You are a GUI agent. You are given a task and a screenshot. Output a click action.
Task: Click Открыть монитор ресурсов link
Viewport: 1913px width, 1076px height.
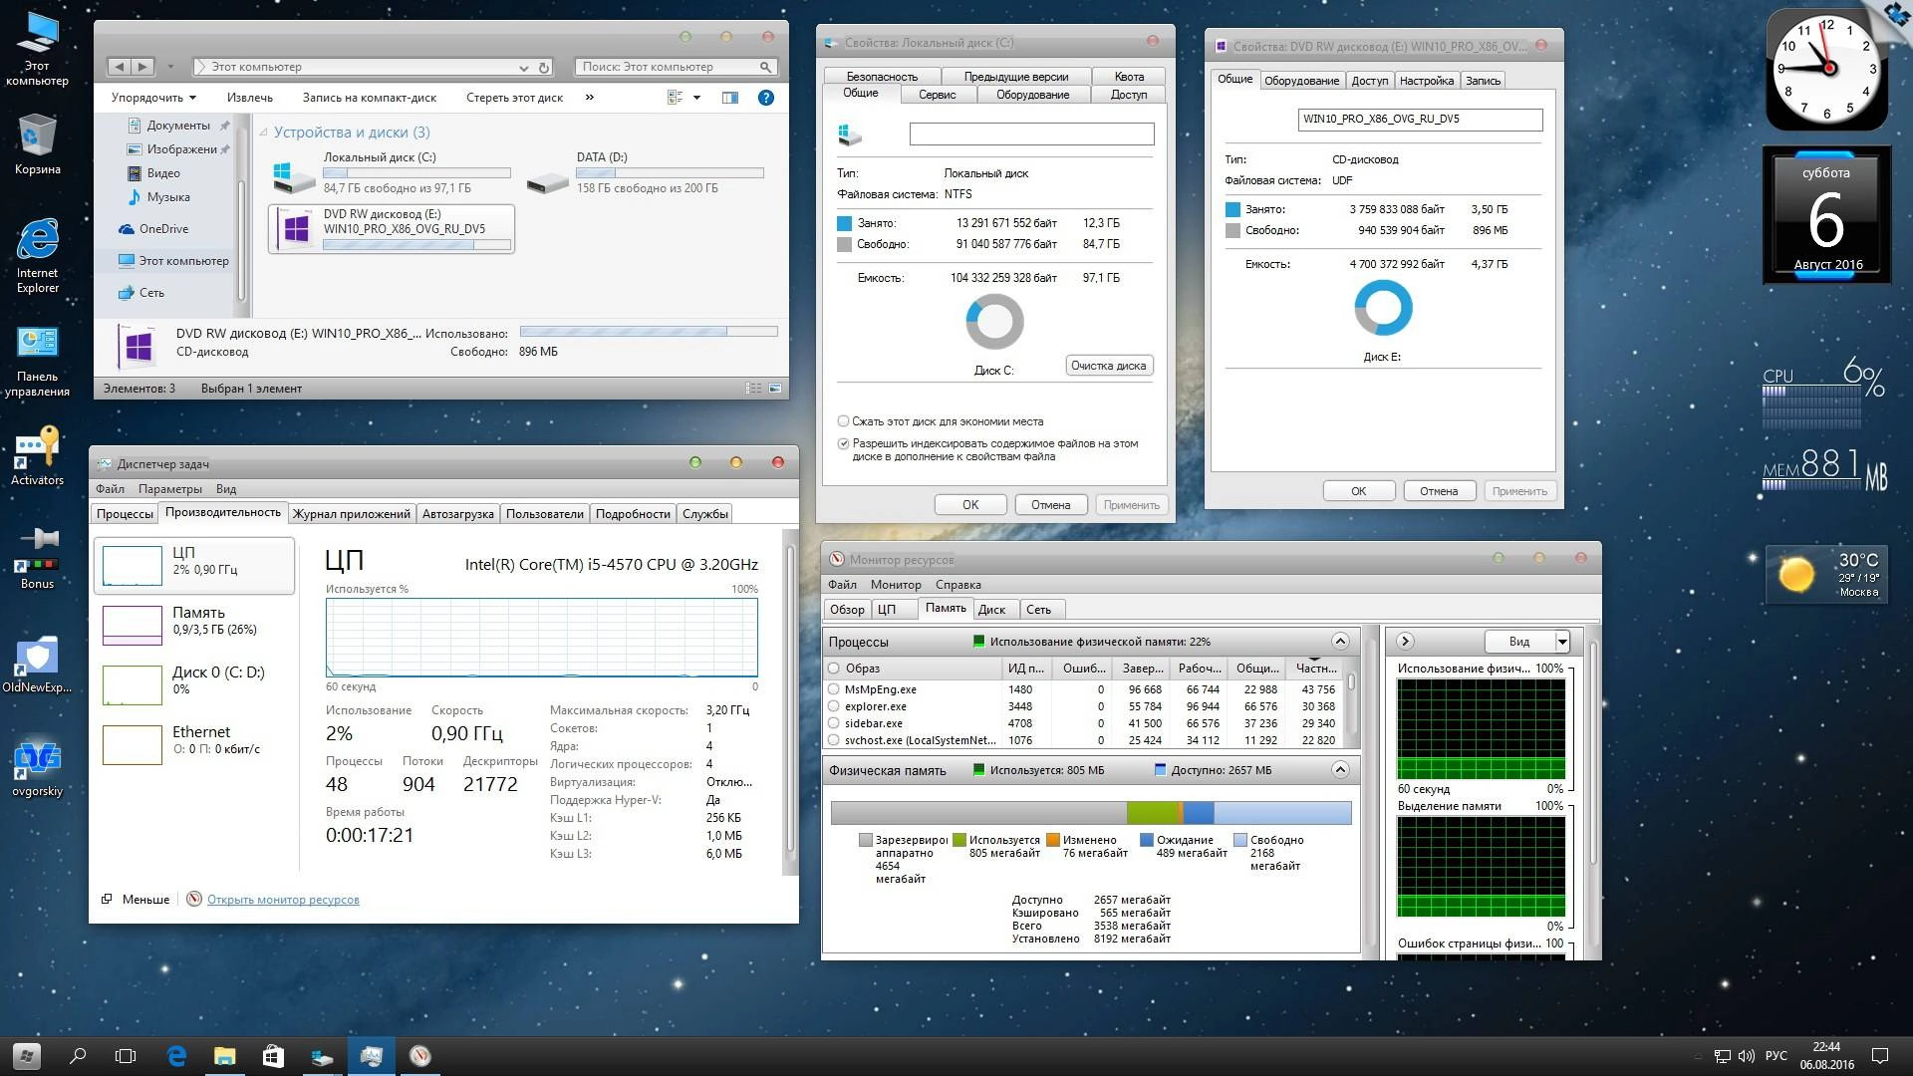283,900
